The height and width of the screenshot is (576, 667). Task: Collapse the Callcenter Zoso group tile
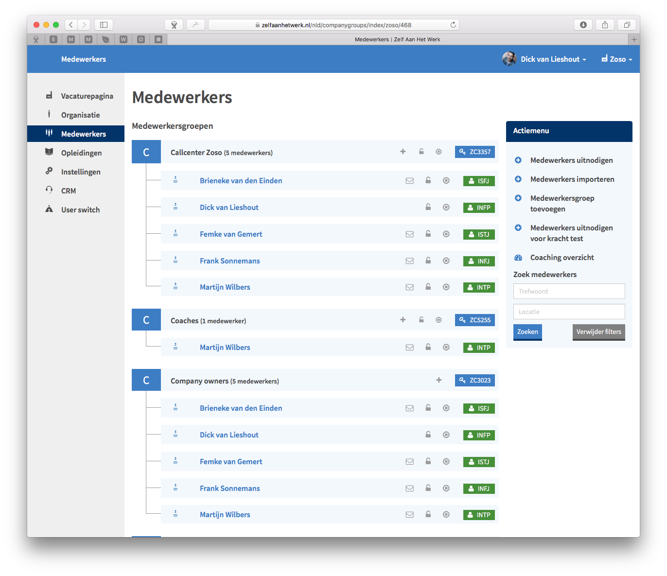point(146,152)
